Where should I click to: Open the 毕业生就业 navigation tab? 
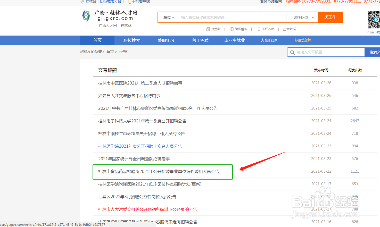point(234,40)
